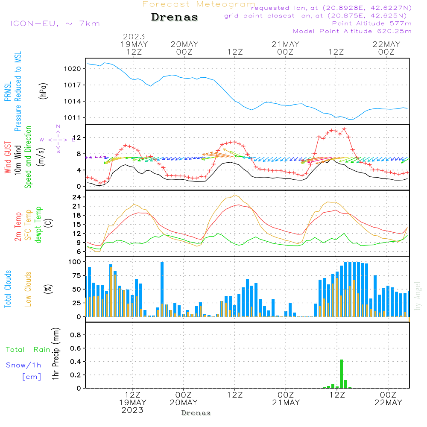Click the top axis "2023 19MAY 12Z" label
Image resolution: width=427 pixels, height=427 pixels.
[134, 44]
